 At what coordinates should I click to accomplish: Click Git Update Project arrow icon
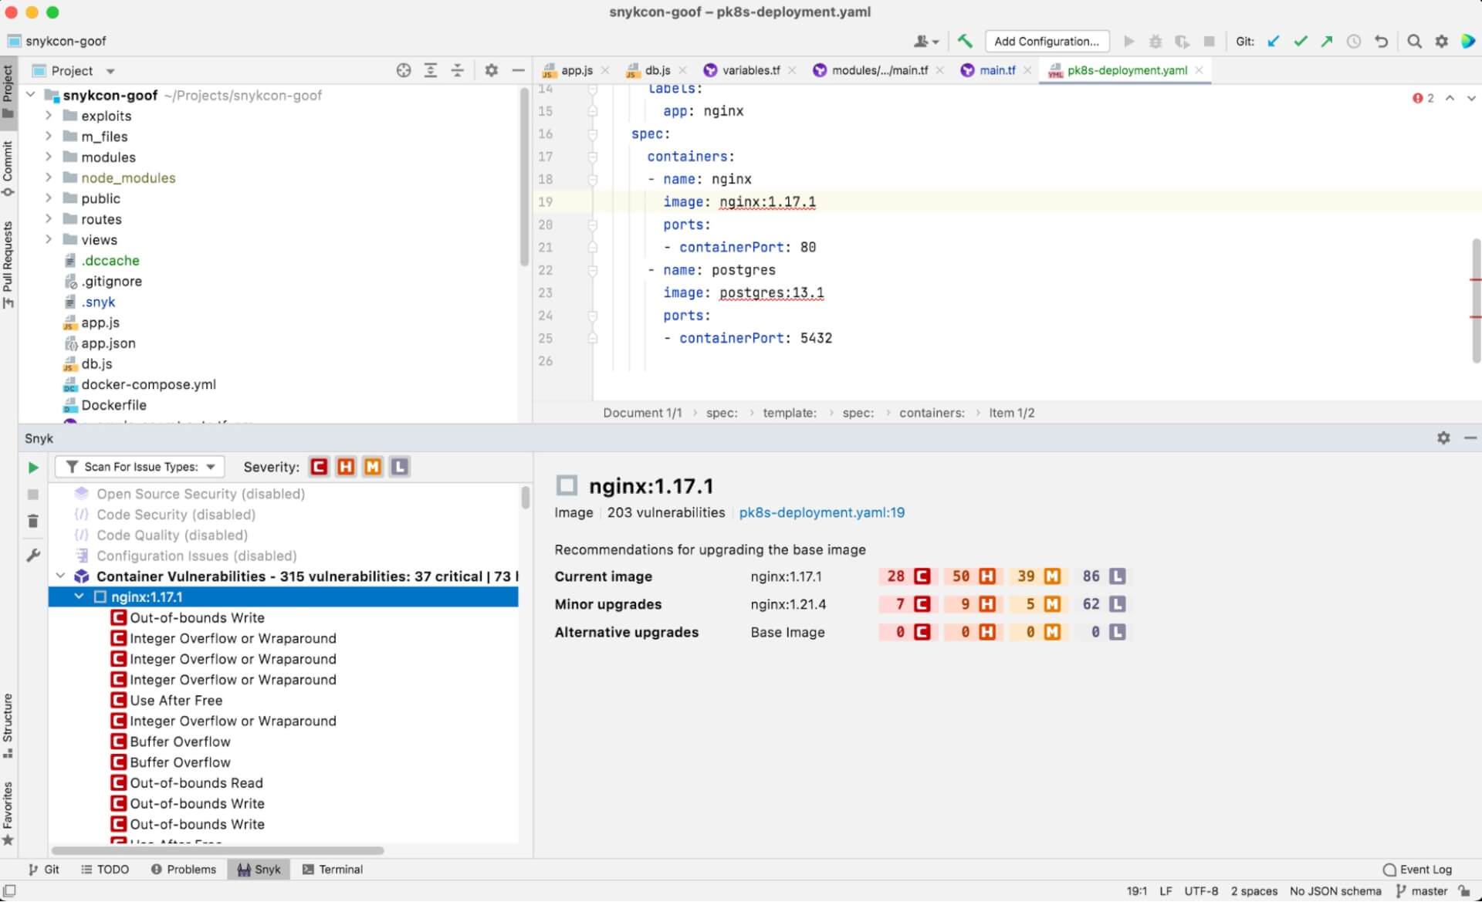pyautogui.click(x=1274, y=42)
